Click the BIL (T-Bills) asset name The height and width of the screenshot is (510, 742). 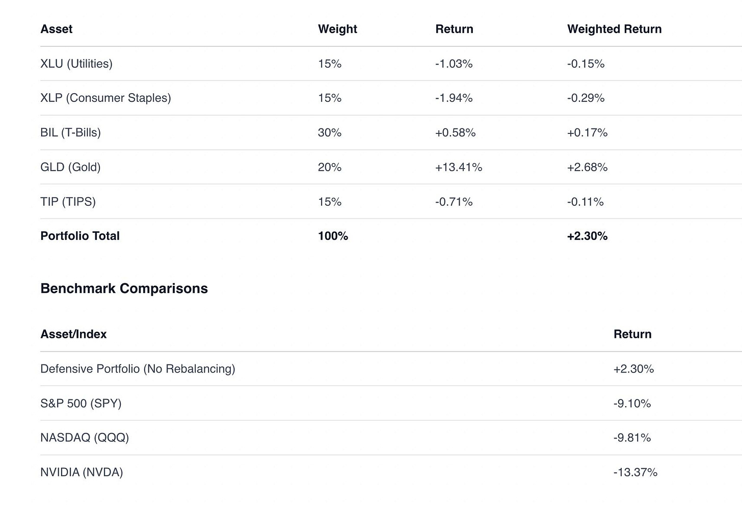pyautogui.click(x=70, y=132)
